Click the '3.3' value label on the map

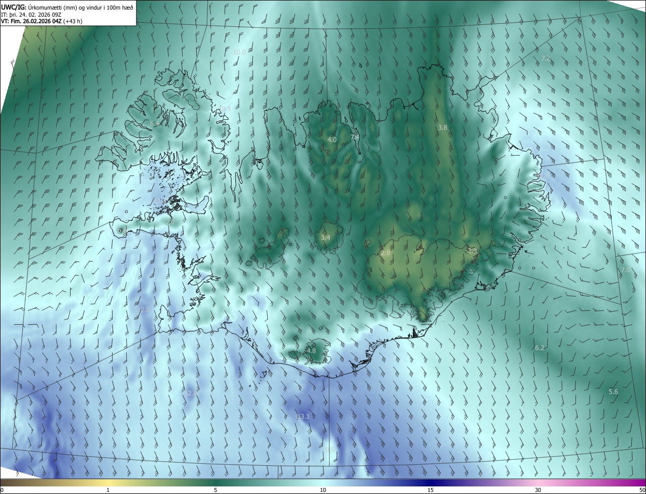pyautogui.click(x=472, y=251)
